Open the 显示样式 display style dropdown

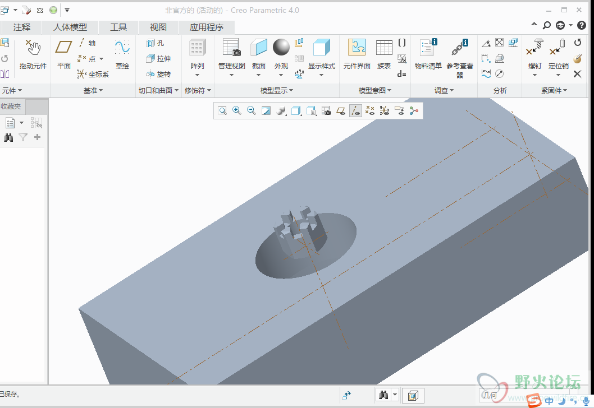[321, 75]
